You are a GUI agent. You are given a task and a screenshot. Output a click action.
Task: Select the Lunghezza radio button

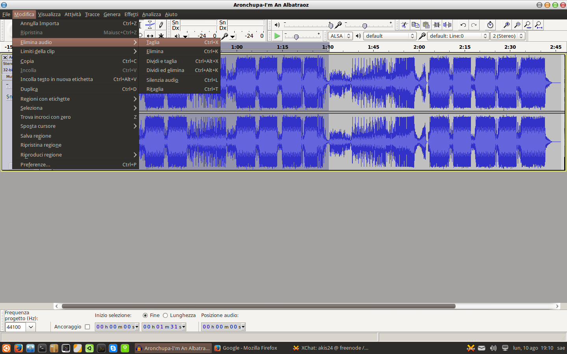pyautogui.click(x=165, y=315)
